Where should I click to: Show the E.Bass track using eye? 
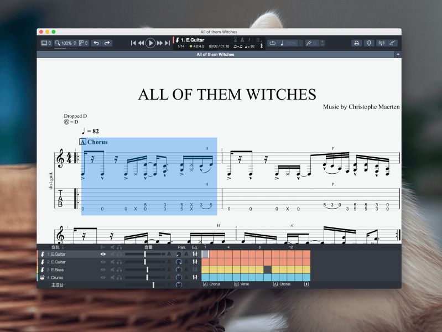[x=103, y=269]
